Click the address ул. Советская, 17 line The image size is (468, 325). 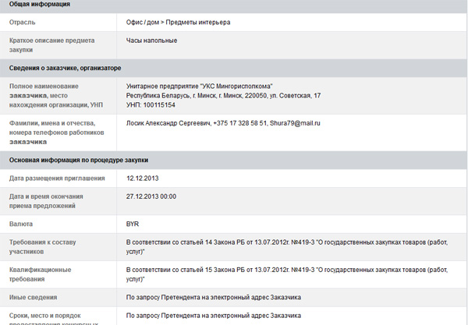[223, 96]
